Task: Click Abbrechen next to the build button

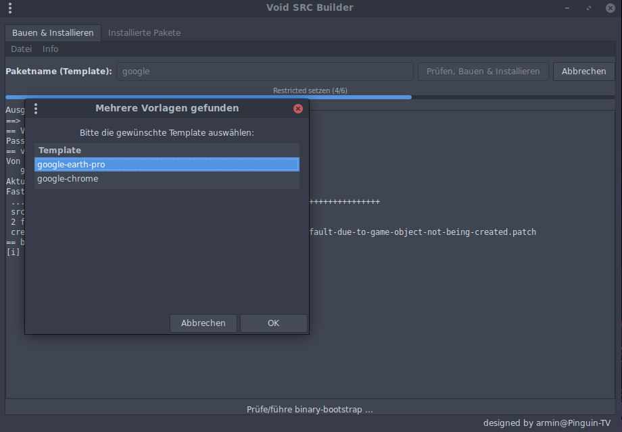Action: pos(583,72)
